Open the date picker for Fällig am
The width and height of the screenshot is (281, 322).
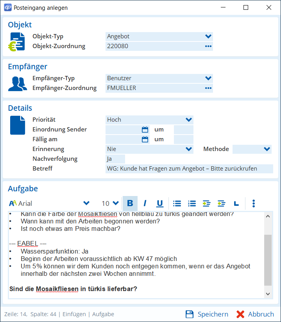coord(145,139)
